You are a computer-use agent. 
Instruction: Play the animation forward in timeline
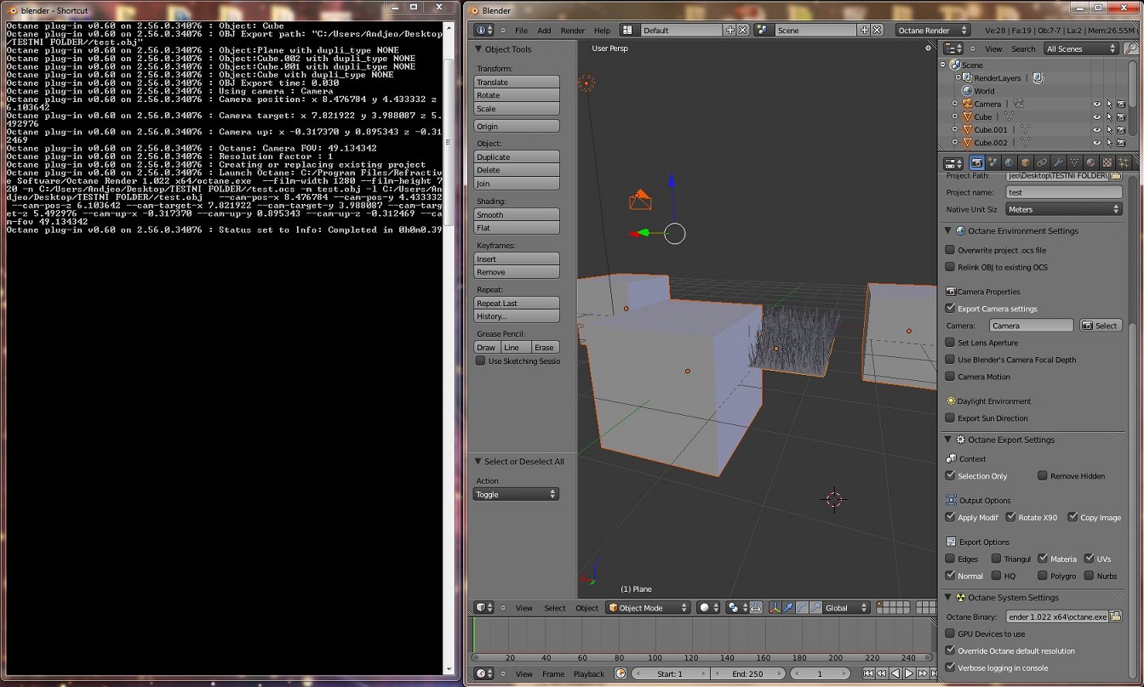pos(909,673)
